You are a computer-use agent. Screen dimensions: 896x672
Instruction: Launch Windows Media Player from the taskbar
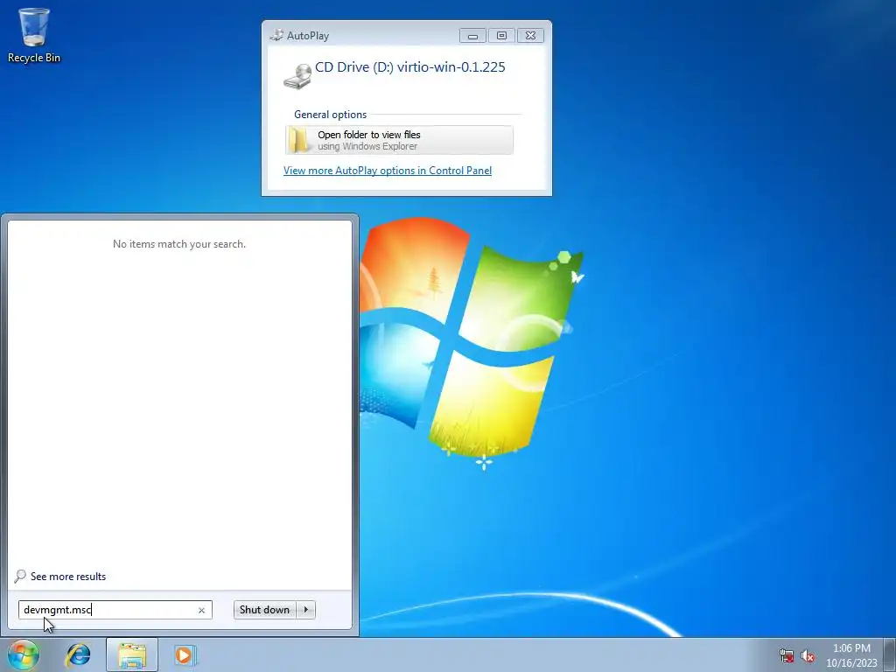click(x=185, y=654)
